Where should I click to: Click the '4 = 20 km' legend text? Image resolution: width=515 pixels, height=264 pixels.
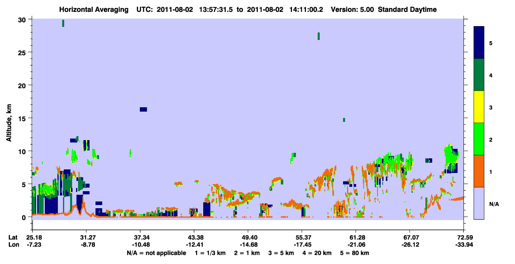pyautogui.click(x=317, y=253)
